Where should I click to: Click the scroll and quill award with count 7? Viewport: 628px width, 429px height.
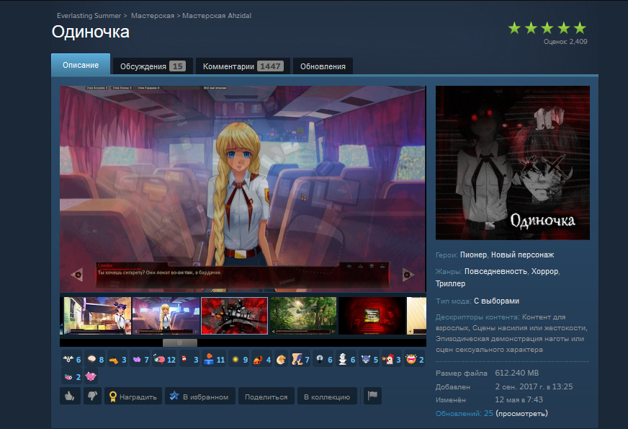coord(300,359)
